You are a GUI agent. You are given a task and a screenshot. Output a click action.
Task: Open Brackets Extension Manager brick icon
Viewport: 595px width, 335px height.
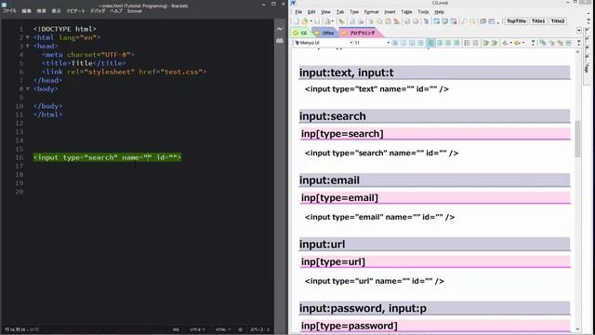tap(280, 40)
